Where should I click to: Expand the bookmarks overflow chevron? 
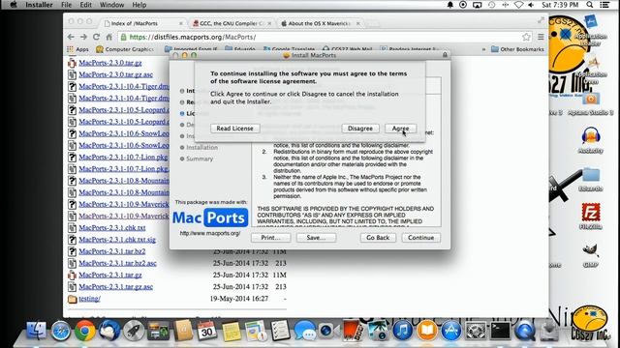[x=483, y=49]
